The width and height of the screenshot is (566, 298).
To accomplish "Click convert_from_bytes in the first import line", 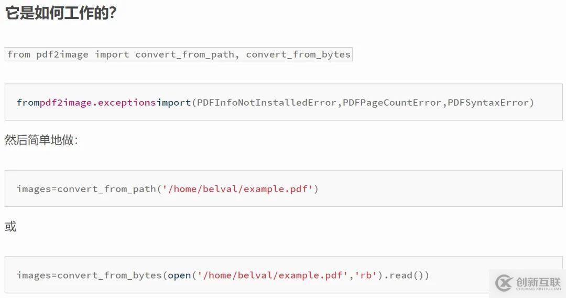I will pos(298,54).
